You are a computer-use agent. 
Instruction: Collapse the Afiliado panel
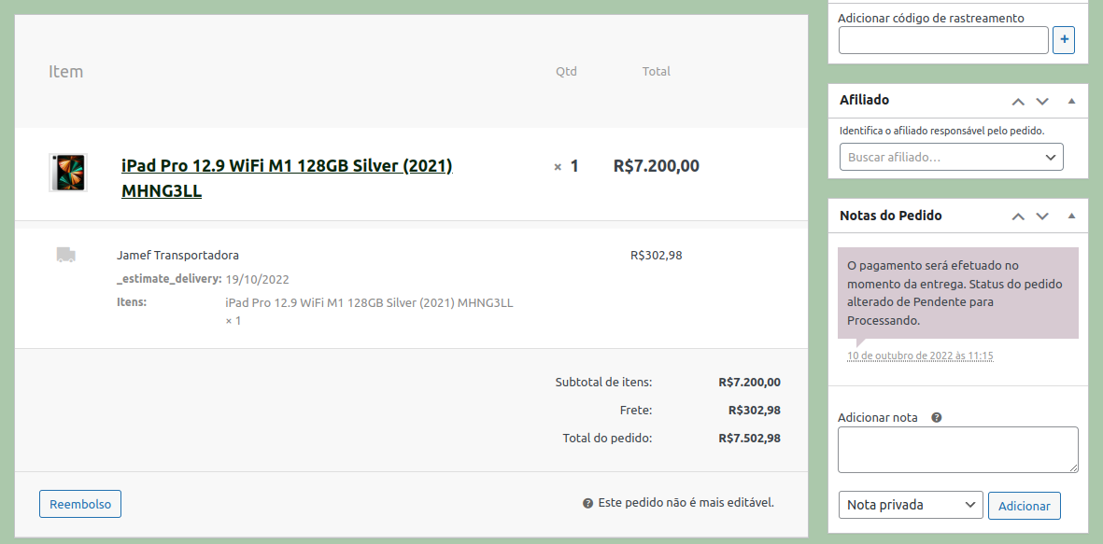click(1071, 101)
